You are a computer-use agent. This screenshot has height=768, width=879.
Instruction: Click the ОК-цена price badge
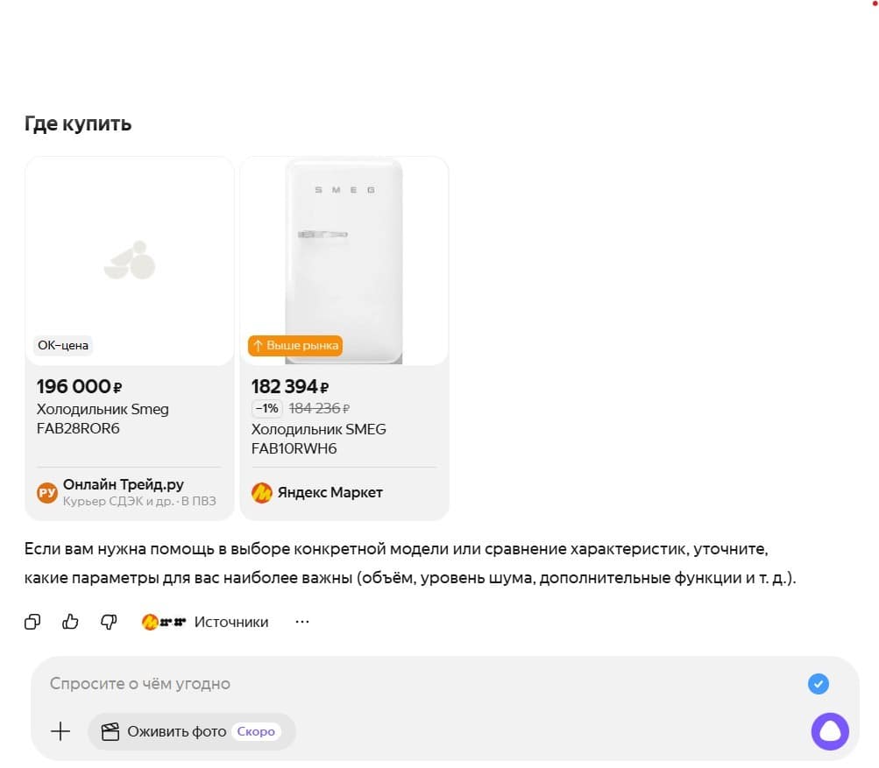[x=63, y=345]
